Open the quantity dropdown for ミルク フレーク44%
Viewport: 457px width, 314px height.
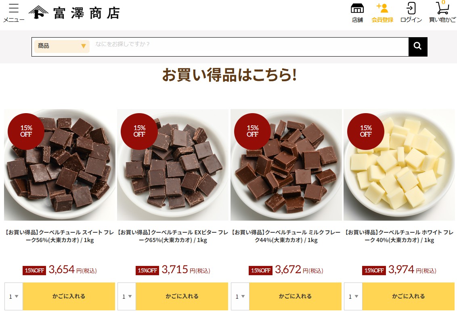pos(240,297)
